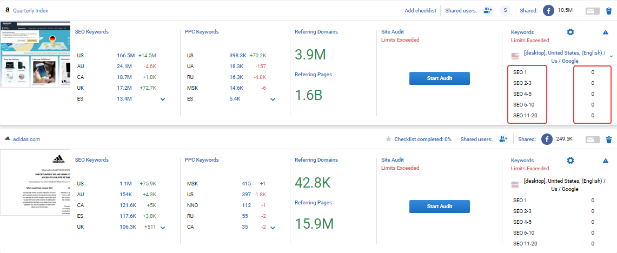The width and height of the screenshot is (617, 253).
Task: Open Site Audit section of adidas.com
Action: click(x=392, y=160)
